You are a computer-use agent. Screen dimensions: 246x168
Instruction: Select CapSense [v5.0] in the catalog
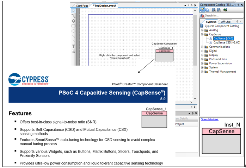[223, 39]
